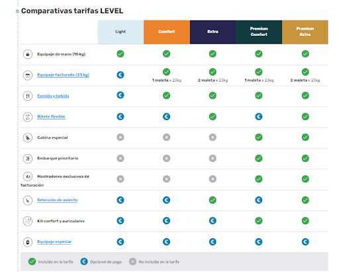Select the orange Comfort fare header

coord(167,32)
